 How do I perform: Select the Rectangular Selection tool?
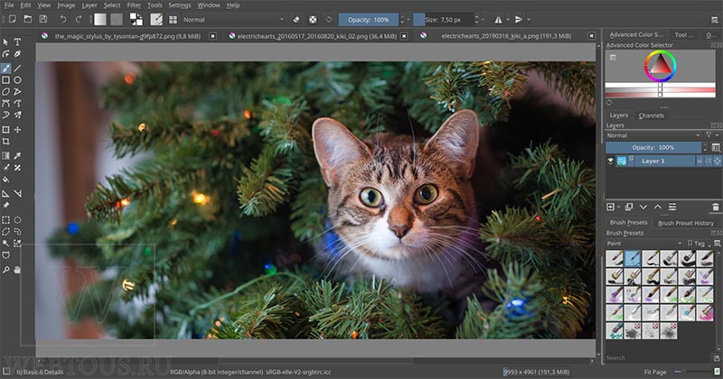pos(6,220)
